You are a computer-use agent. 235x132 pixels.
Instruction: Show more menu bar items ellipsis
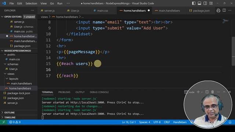click(x=68, y=3)
